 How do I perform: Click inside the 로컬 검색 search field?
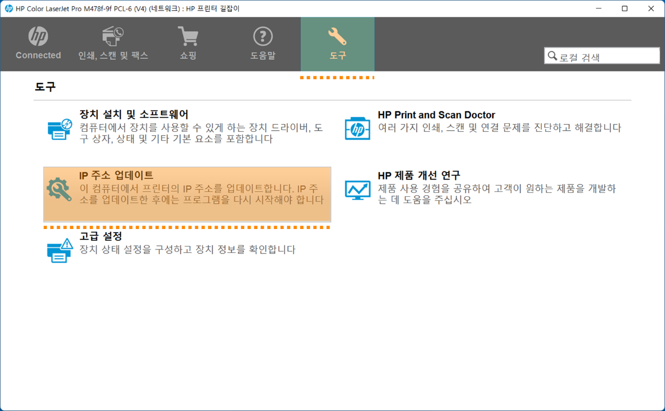pyautogui.click(x=602, y=56)
